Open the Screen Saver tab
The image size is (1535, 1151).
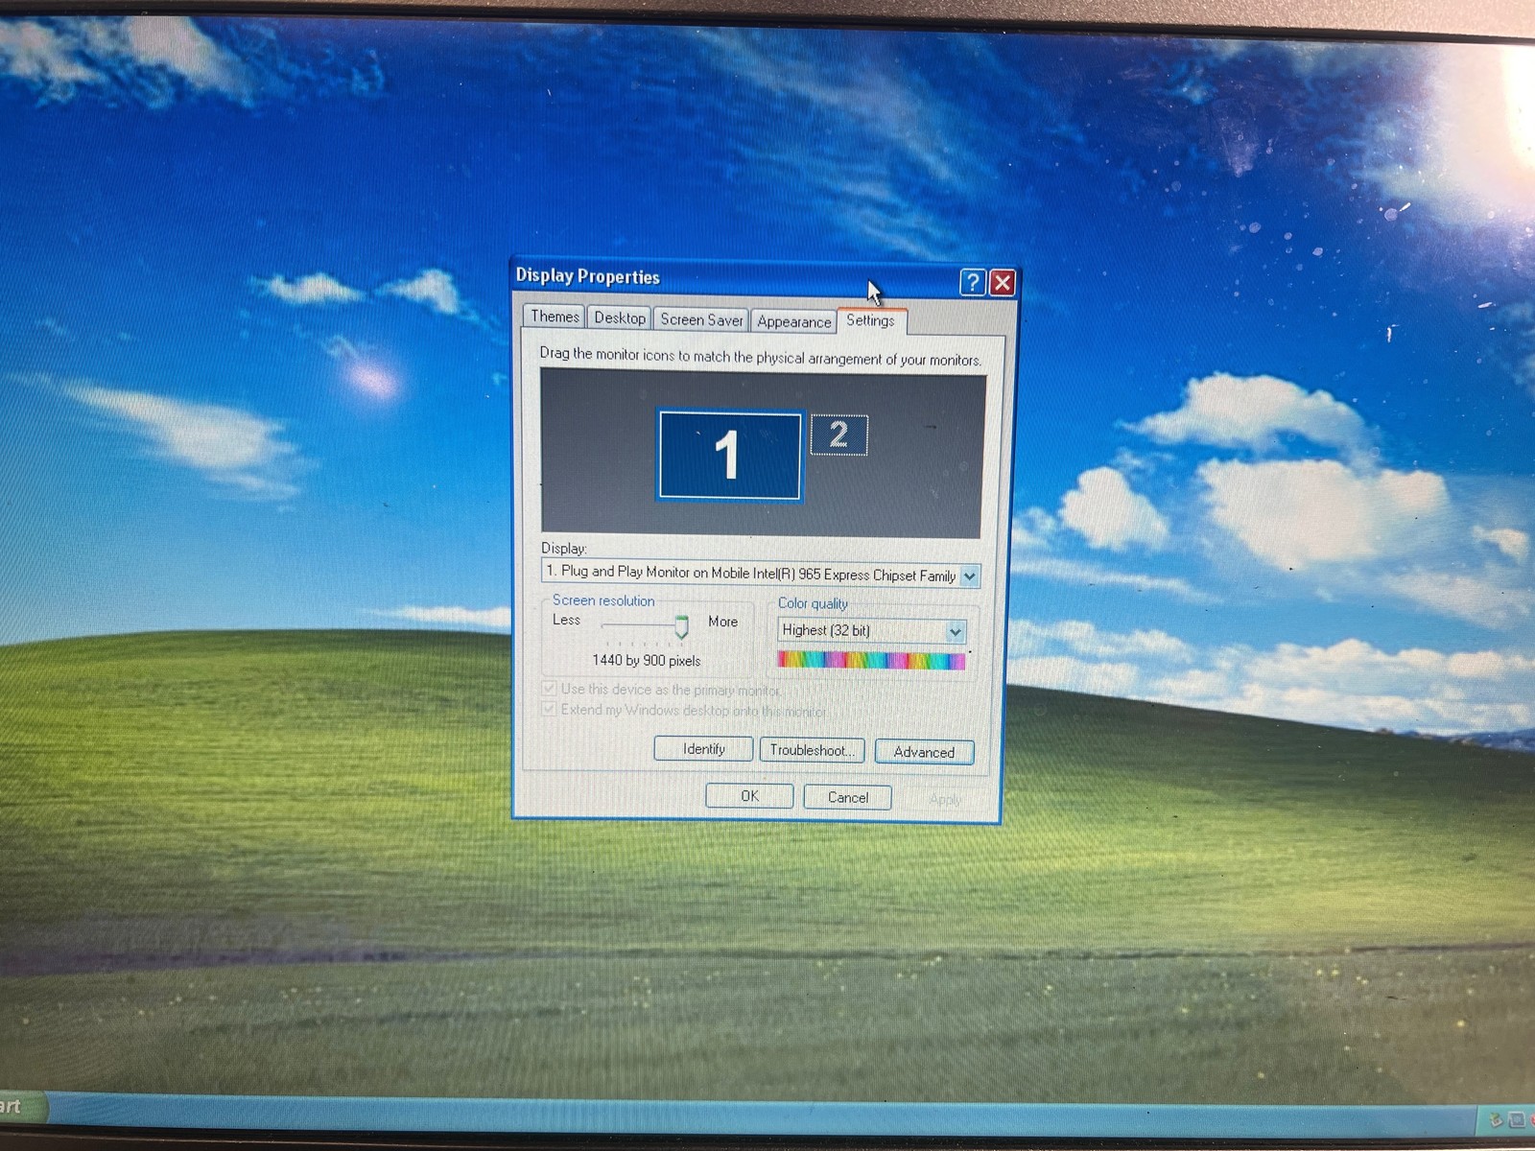click(x=701, y=319)
